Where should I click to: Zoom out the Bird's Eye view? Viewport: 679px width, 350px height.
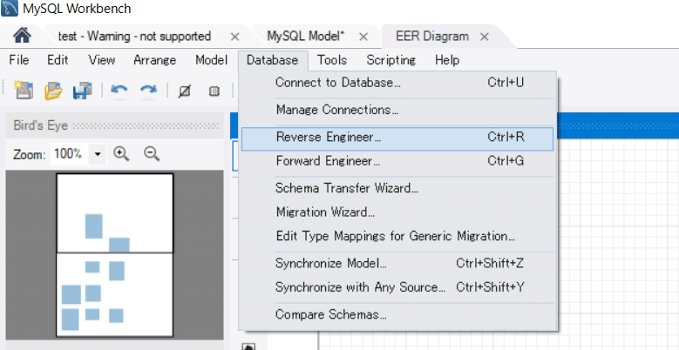coord(152,154)
